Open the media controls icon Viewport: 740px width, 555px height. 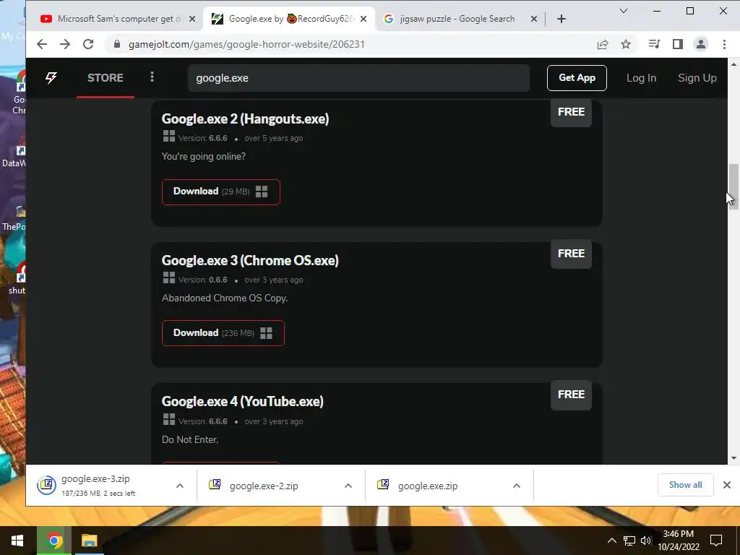(x=654, y=44)
